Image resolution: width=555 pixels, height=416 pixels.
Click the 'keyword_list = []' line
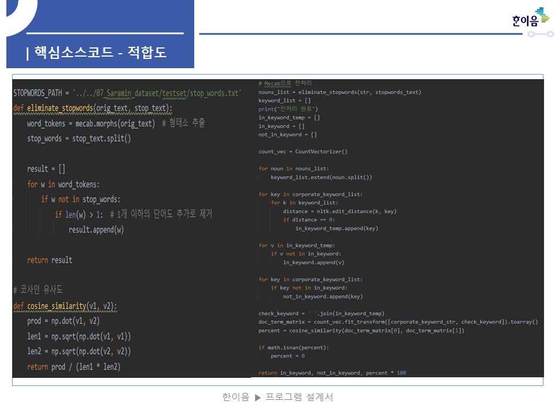284,101
